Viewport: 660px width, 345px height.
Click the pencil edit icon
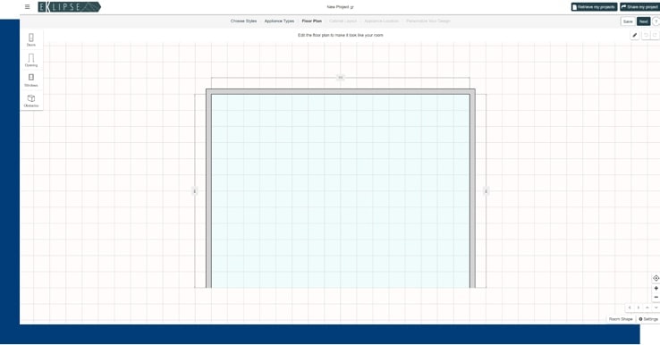click(635, 36)
